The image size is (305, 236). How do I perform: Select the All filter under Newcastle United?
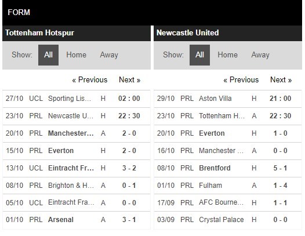pyautogui.click(x=199, y=55)
